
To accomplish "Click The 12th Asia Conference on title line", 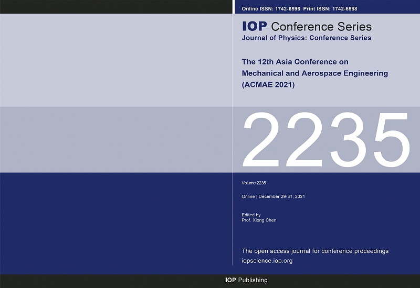I will (295, 62).
